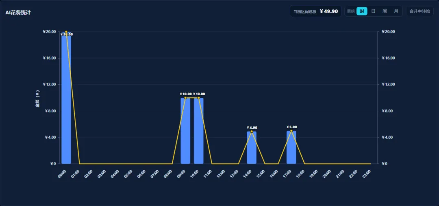This screenshot has height=206, width=439.
Task: Click the ¥4.90 data label
Action: 252,127
